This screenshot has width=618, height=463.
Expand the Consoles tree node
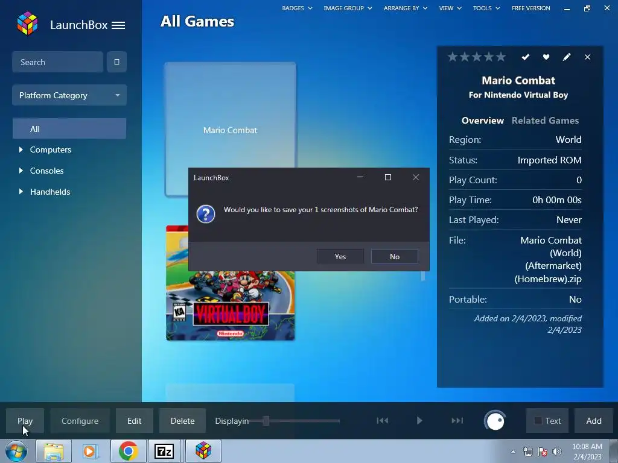(x=21, y=171)
